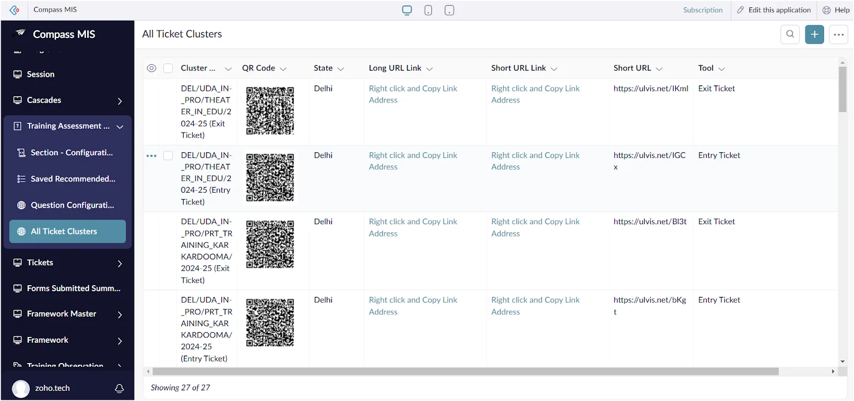Click the Help headset icon
This screenshot has height=401, width=854.
pyautogui.click(x=826, y=10)
